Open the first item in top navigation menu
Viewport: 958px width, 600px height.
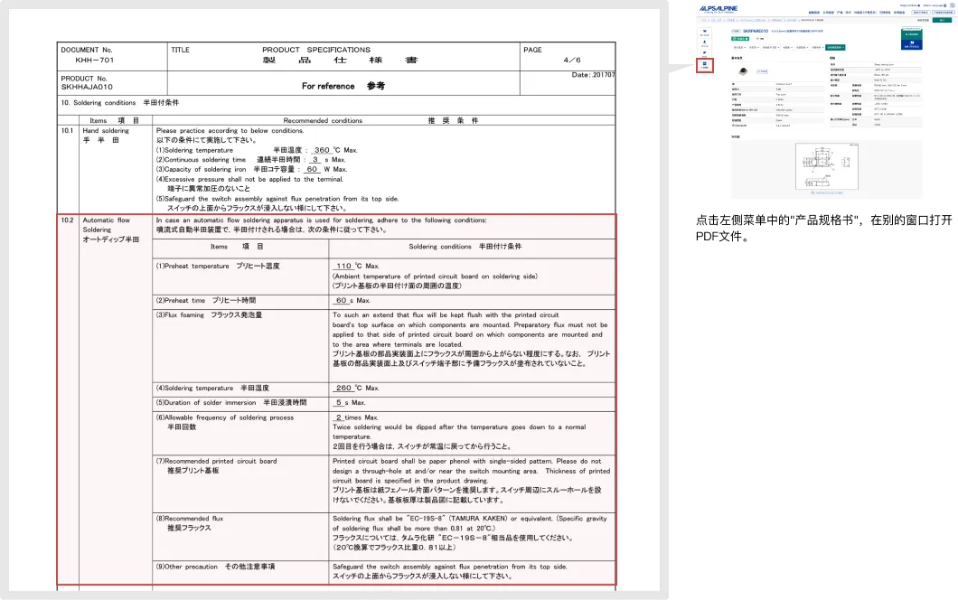(813, 13)
